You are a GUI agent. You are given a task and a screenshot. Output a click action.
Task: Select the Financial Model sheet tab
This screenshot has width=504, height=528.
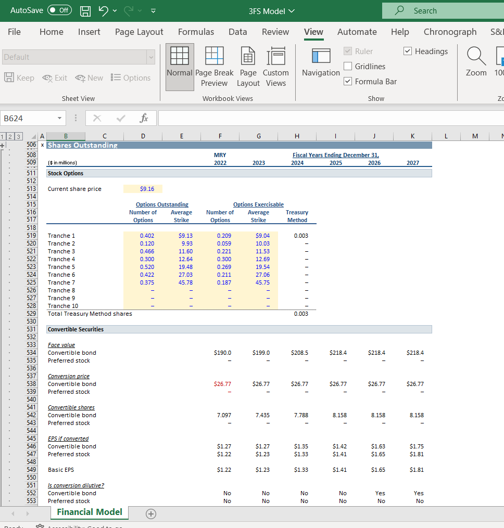[90, 512]
